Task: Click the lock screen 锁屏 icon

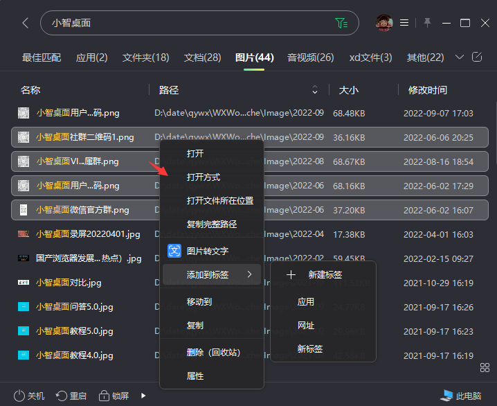Action: [x=104, y=396]
